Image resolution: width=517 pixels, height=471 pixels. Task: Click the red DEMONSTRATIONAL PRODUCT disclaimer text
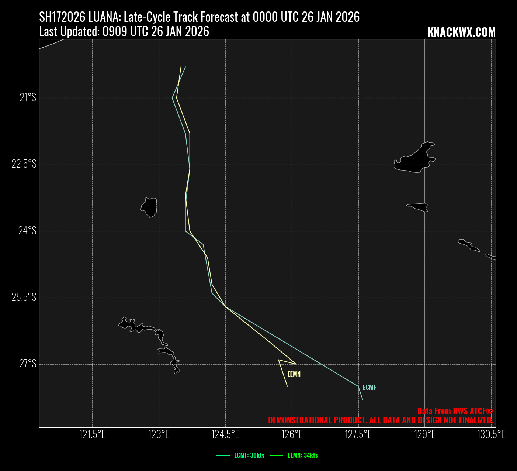380,420
